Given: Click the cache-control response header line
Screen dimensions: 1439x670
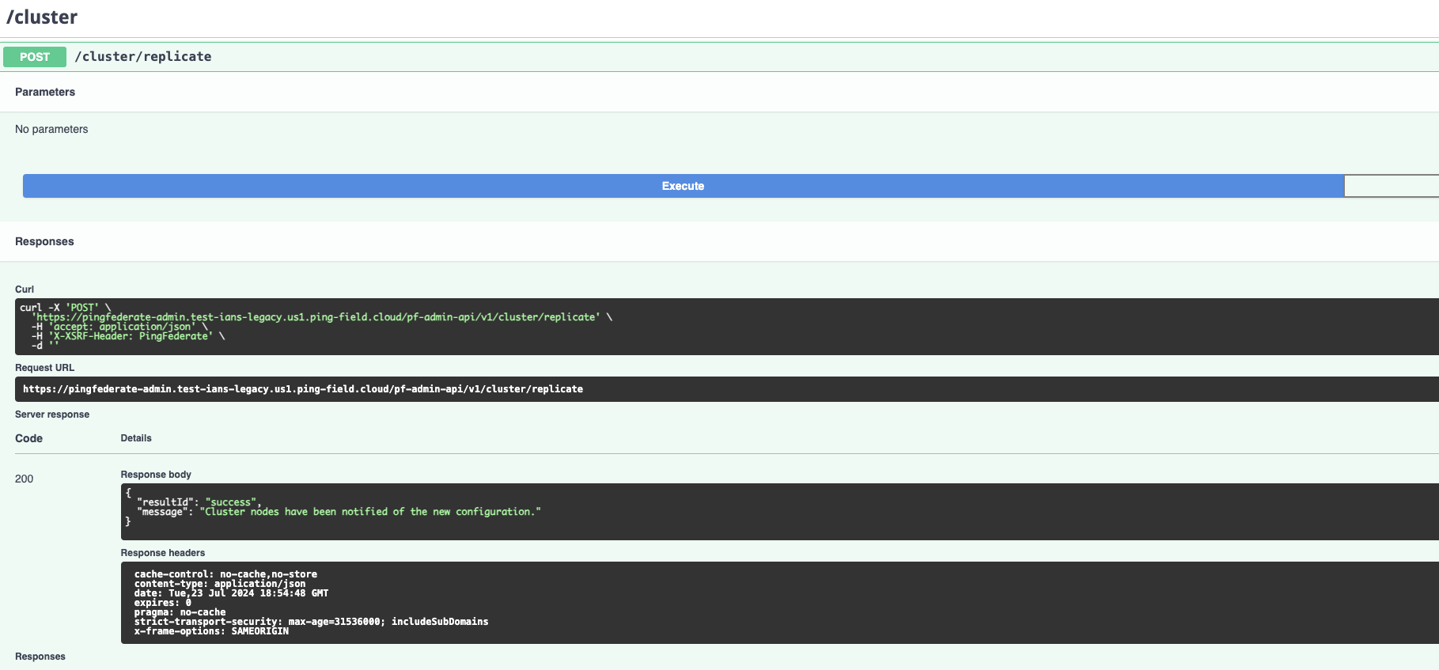Looking at the screenshot, I should (x=225, y=574).
